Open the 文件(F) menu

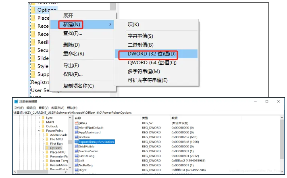tap(19, 108)
